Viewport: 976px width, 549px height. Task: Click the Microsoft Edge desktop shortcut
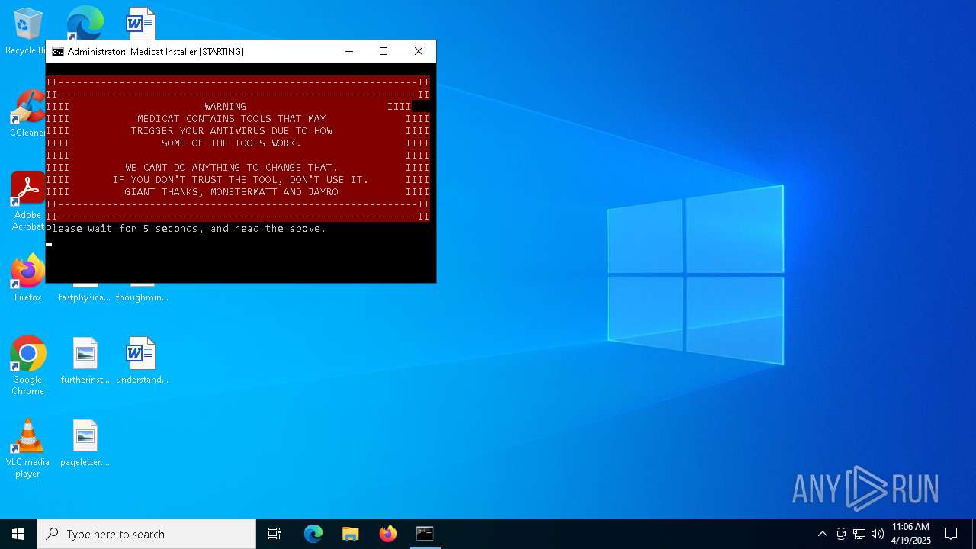85,23
